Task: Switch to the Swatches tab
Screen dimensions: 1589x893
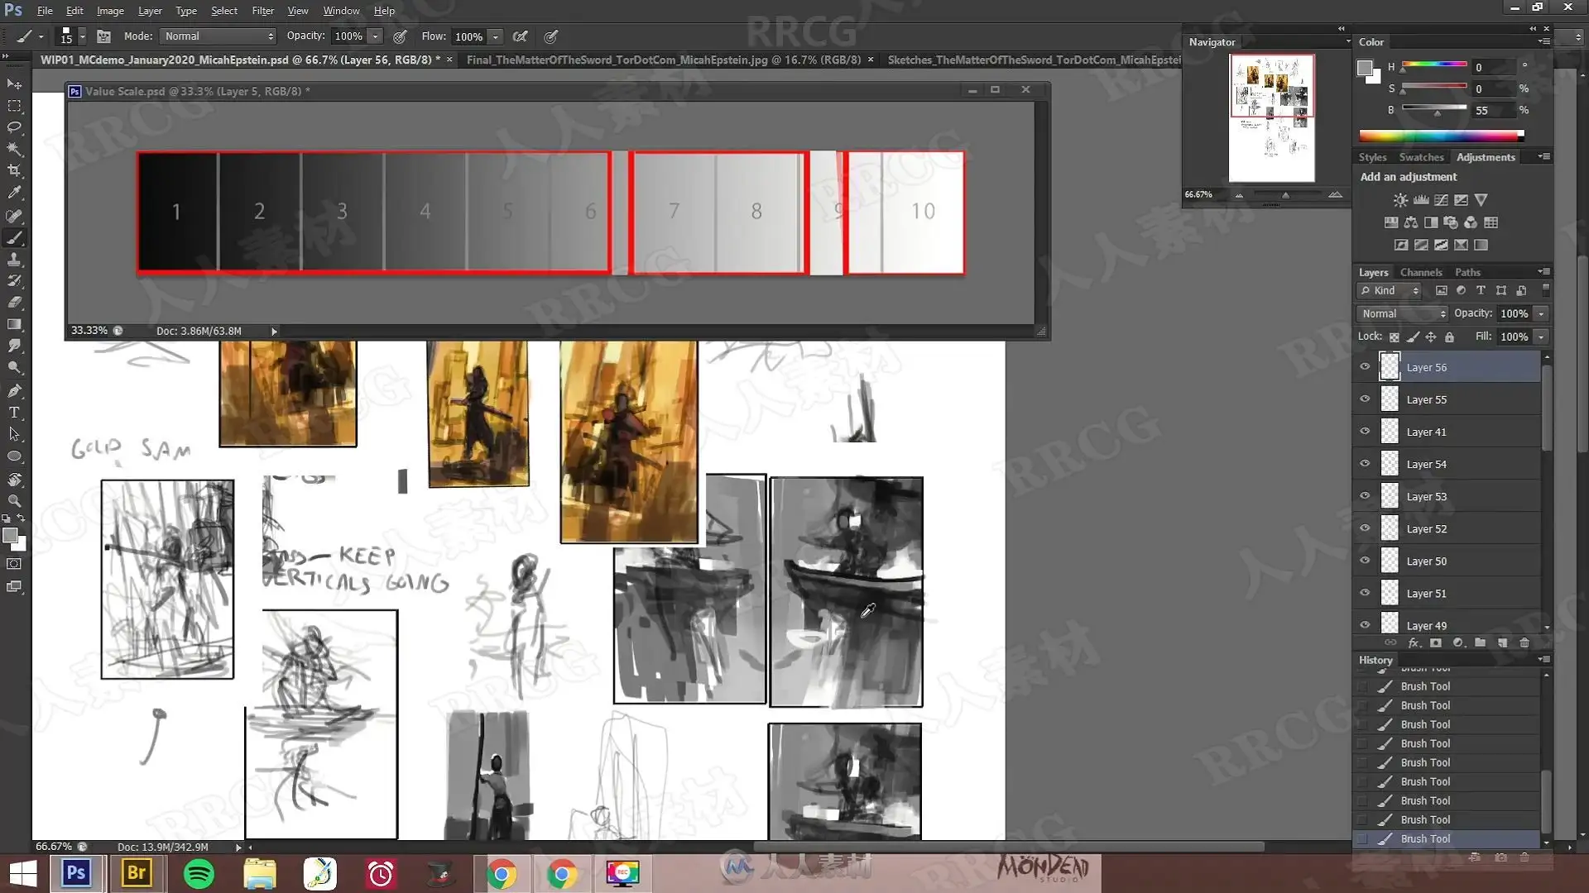Action: (x=1421, y=157)
